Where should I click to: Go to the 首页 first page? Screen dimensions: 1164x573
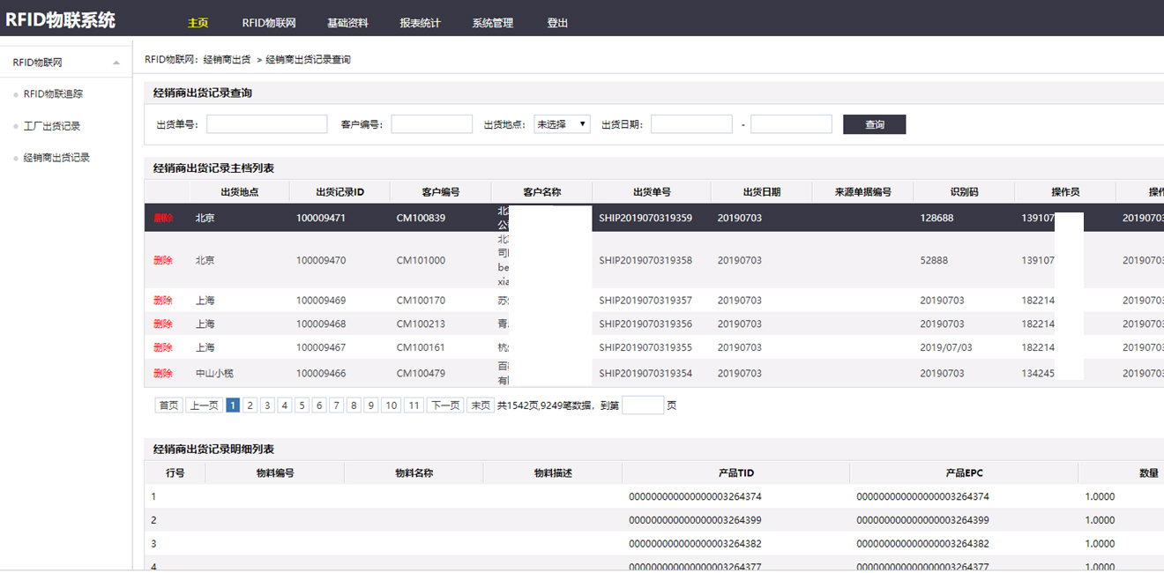point(168,406)
